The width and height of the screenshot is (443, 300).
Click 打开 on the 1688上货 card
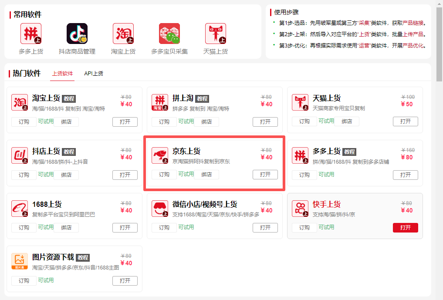(125, 228)
